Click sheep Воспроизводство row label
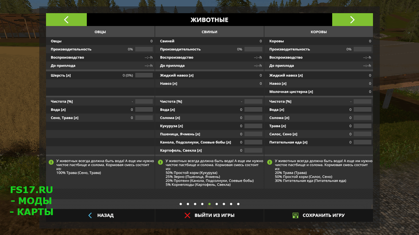The image size is (419, 235). click(x=67, y=58)
